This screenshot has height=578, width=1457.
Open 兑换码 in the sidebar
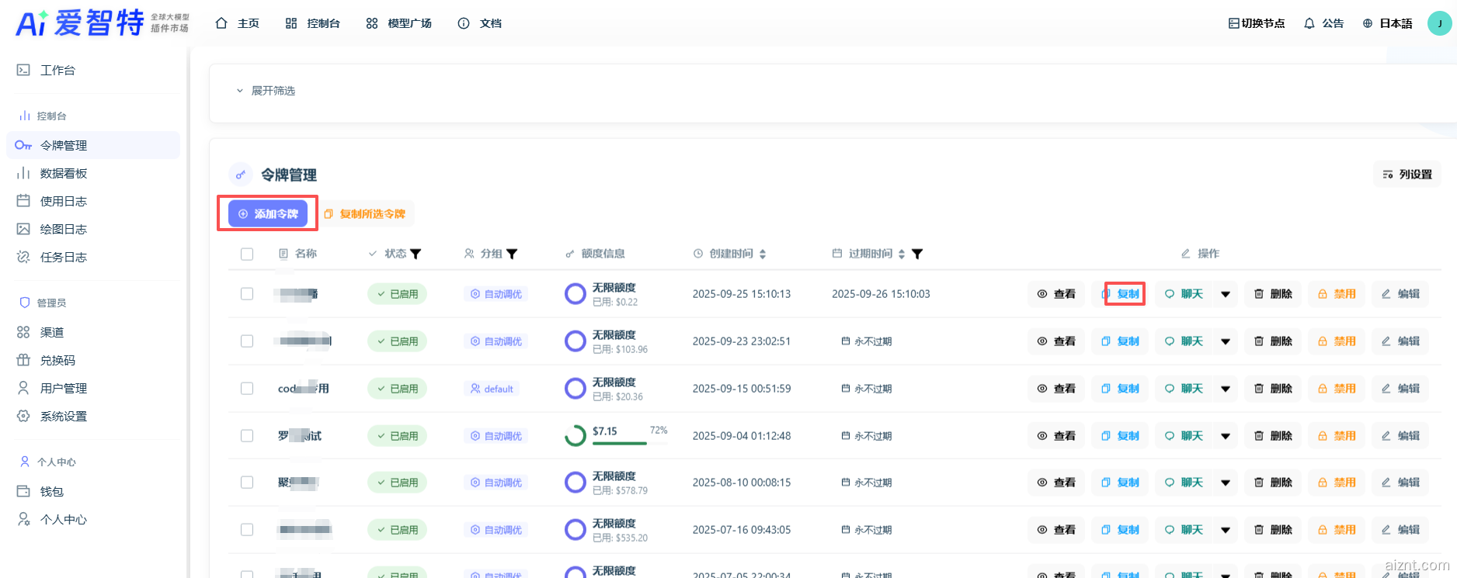pyautogui.click(x=93, y=360)
